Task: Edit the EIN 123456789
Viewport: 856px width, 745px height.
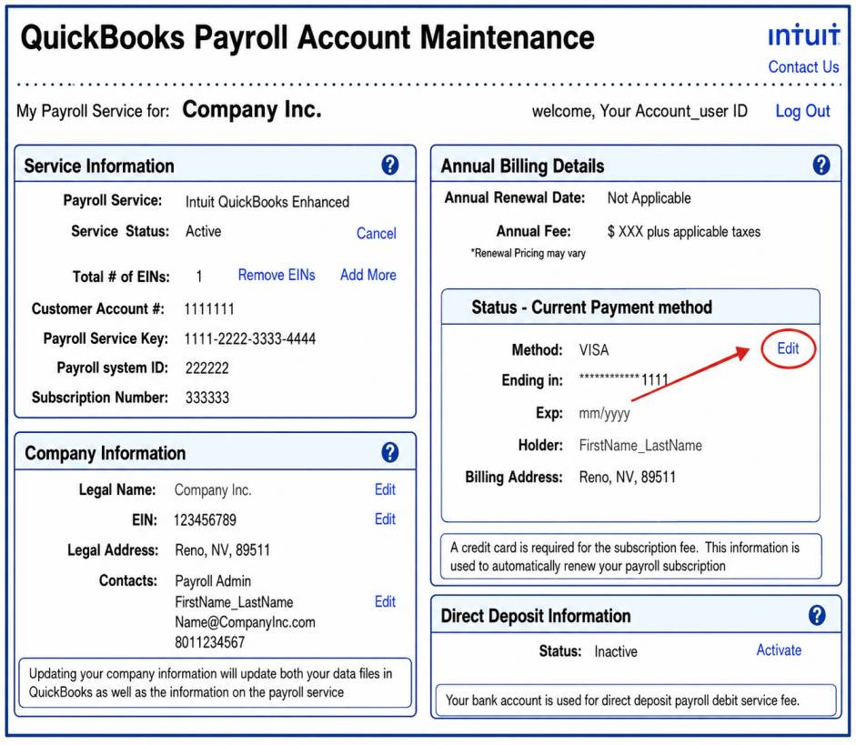Action: 385,519
